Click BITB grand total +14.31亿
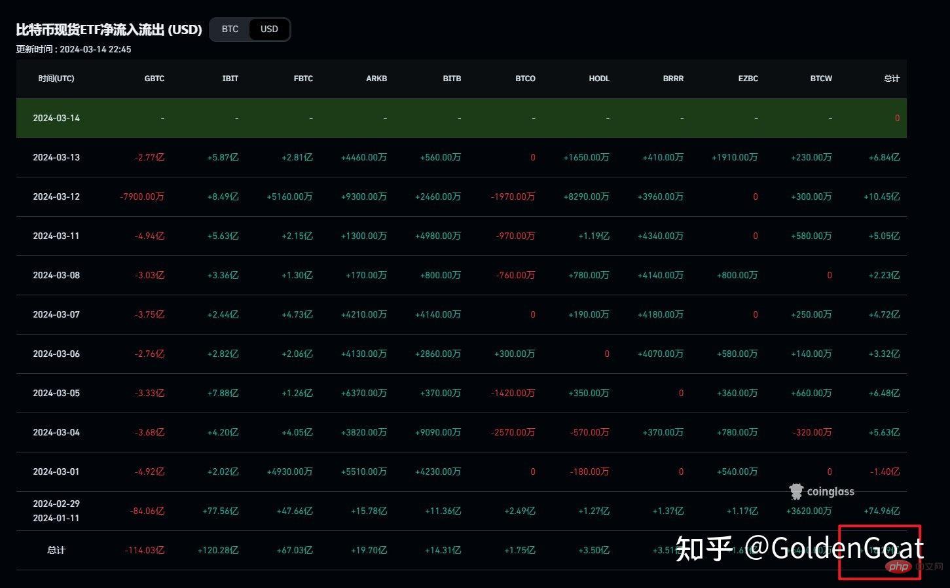950x588 pixels. coord(443,551)
